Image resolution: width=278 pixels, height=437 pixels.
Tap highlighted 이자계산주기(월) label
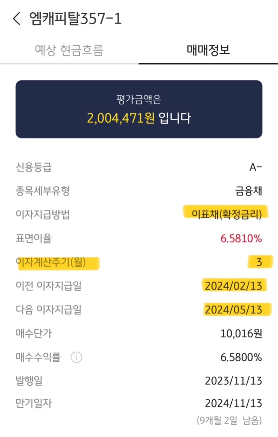click(x=51, y=262)
